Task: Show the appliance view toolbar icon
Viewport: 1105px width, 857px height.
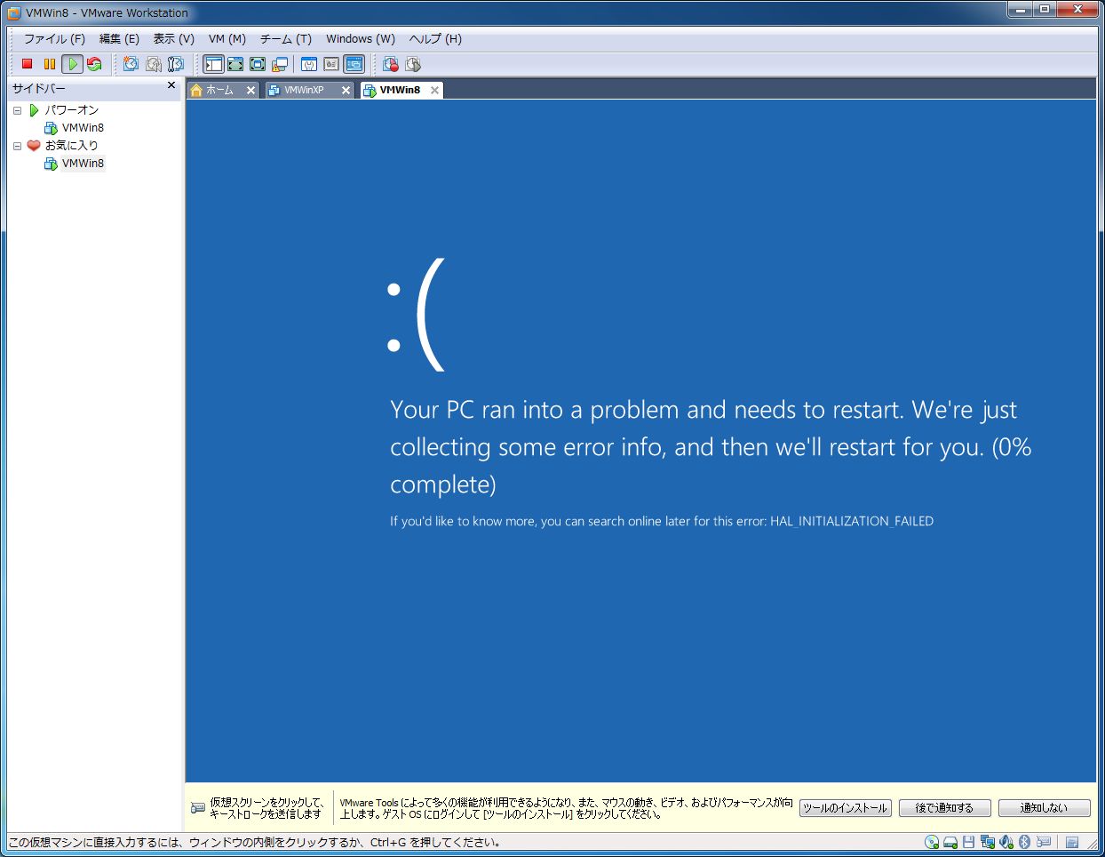Action: [331, 64]
